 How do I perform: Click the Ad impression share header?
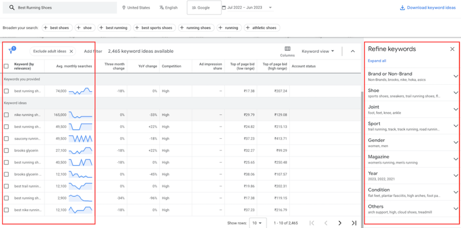211,66
